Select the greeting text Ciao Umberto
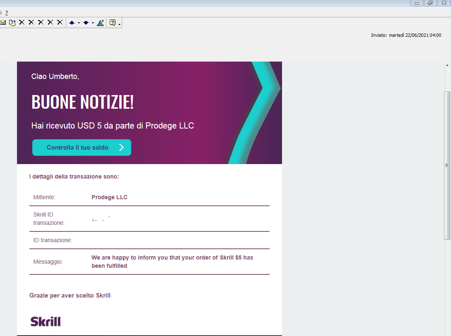The height and width of the screenshot is (336, 451). [x=55, y=76]
